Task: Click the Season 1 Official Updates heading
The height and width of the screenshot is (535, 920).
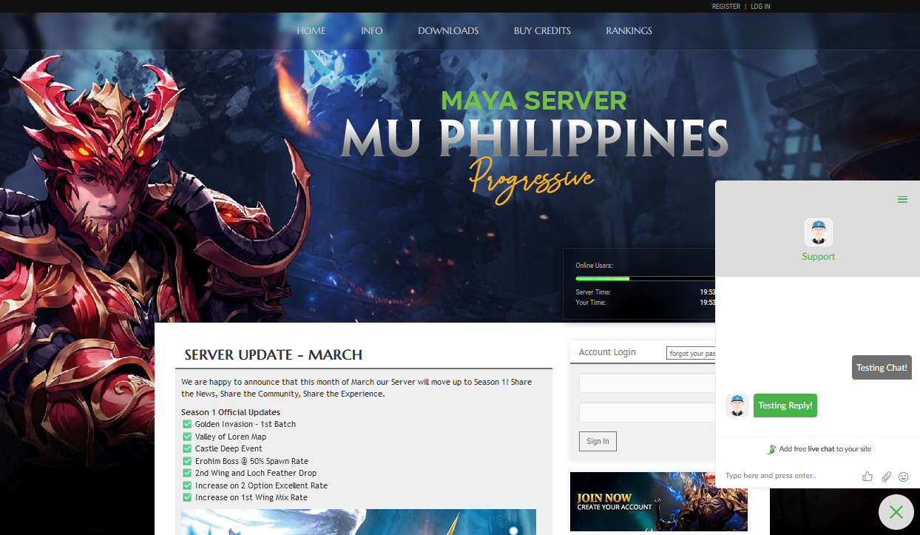Action: tap(231, 412)
